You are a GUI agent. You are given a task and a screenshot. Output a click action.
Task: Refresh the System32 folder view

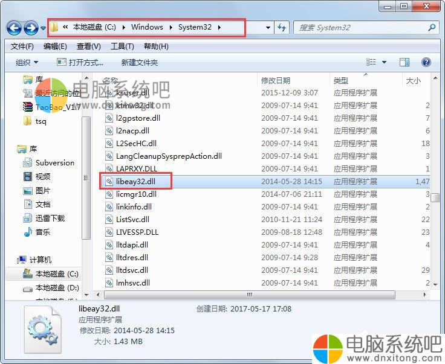click(282, 28)
